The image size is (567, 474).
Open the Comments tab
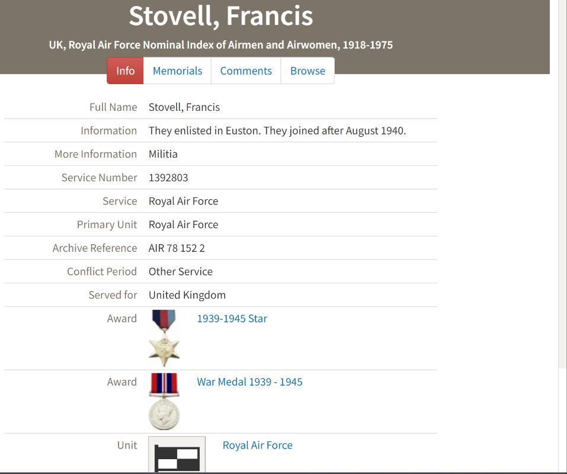[246, 71]
